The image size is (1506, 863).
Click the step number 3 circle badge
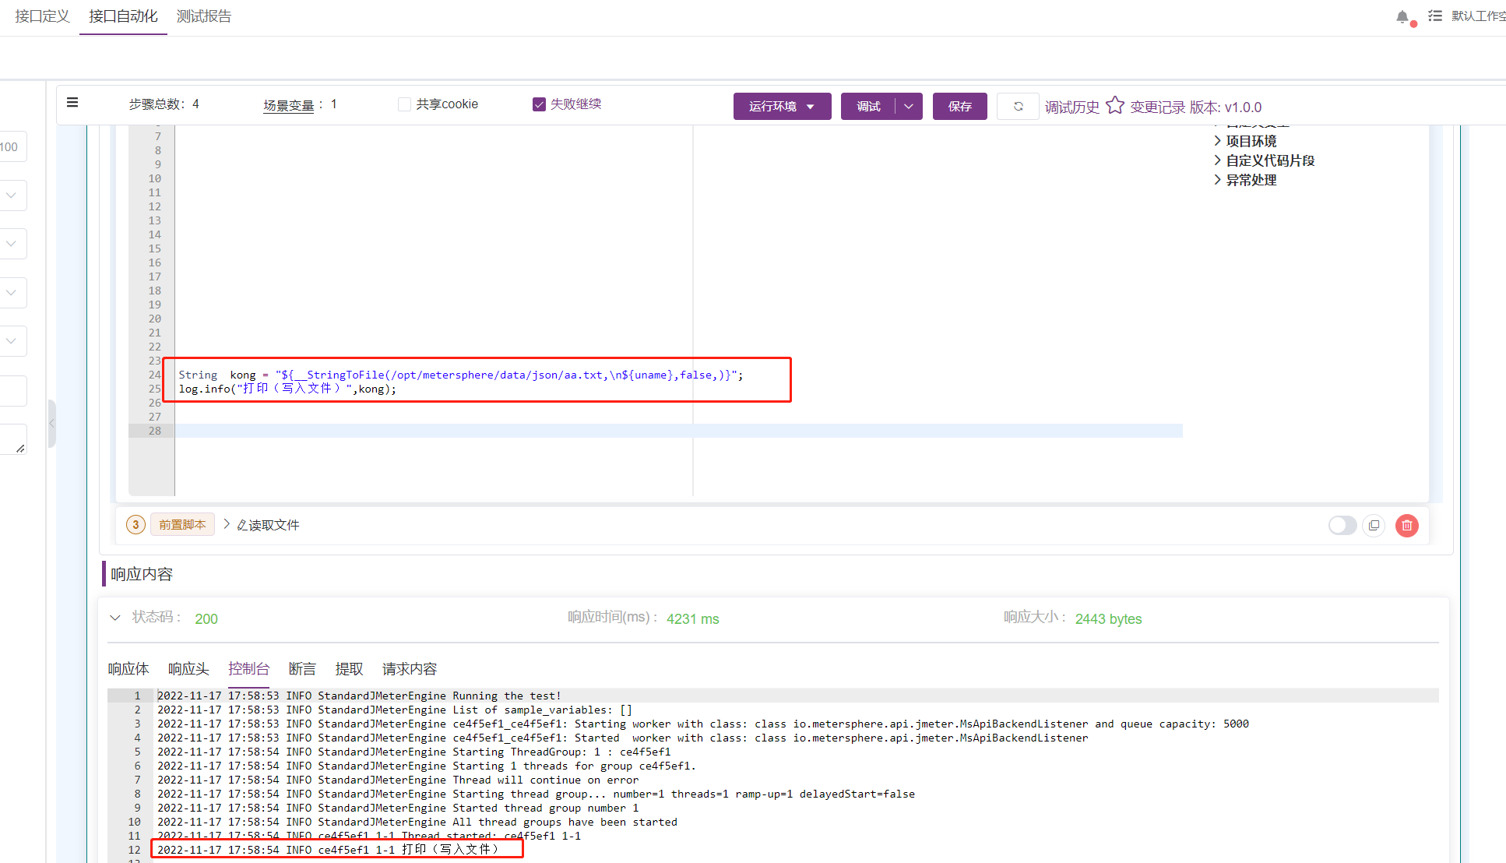135,525
